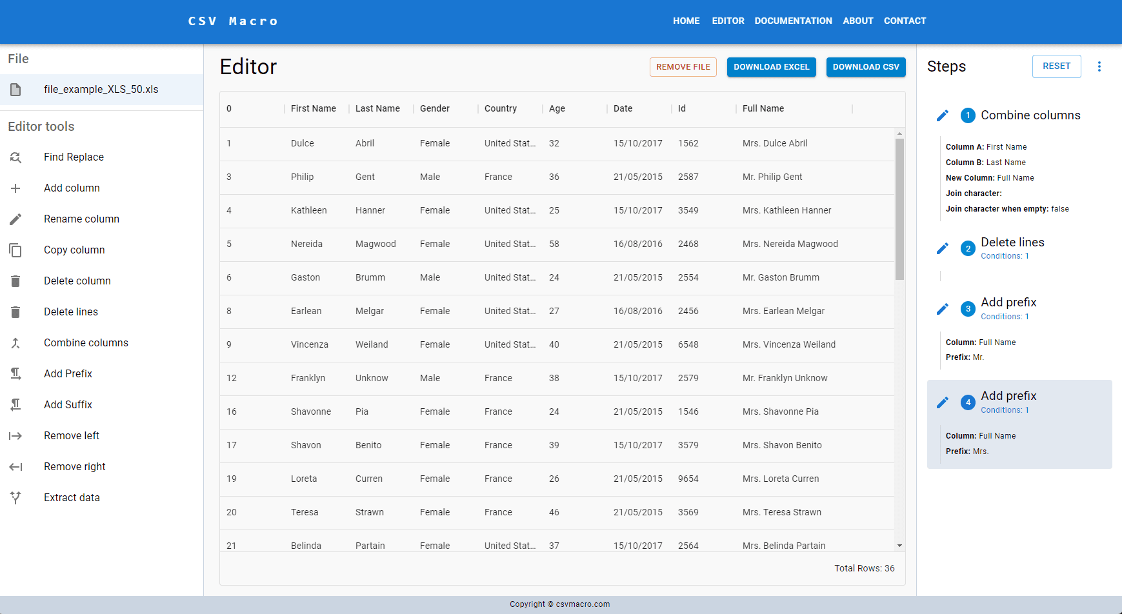The image size is (1122, 614).
Task: Sort by the First Name column header
Action: [314, 108]
